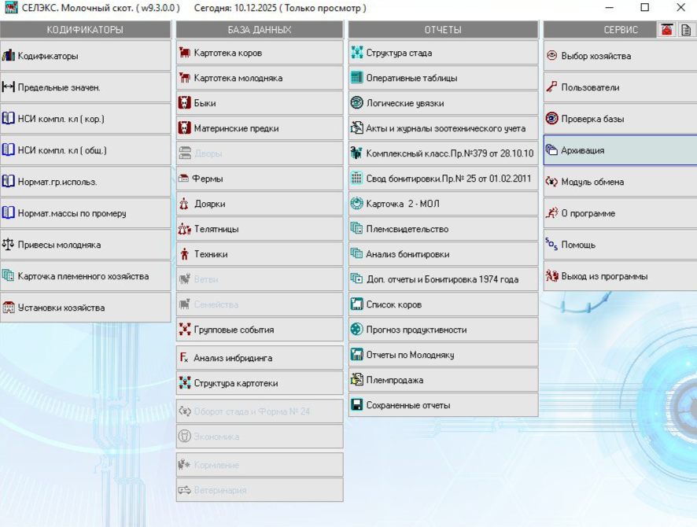Image resolution: width=697 pixels, height=527 pixels.
Task: Click the СЕРВИС column header
Action: click(x=600, y=30)
